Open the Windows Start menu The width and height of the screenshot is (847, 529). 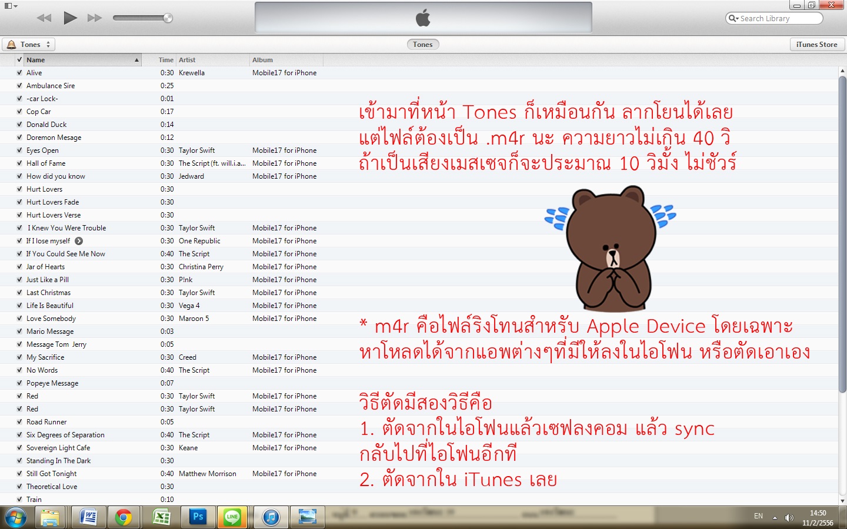[15, 517]
